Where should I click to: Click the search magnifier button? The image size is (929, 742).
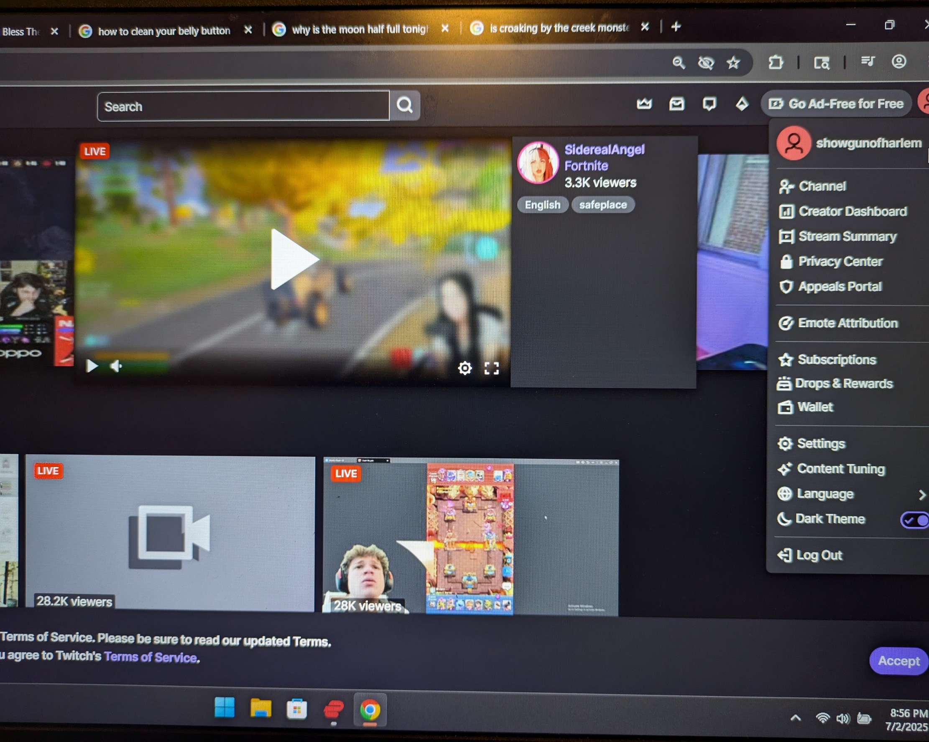[x=405, y=105]
